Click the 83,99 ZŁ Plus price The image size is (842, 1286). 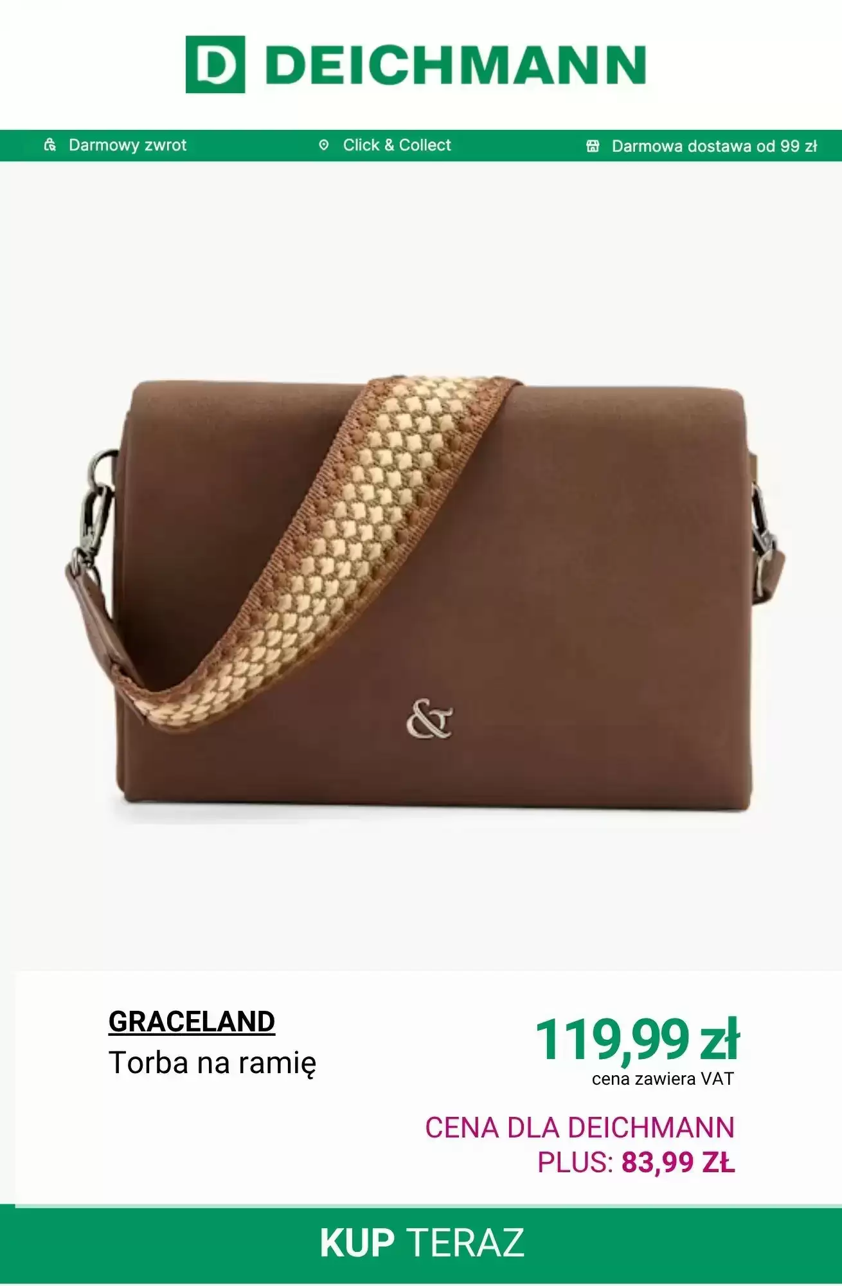click(678, 1163)
